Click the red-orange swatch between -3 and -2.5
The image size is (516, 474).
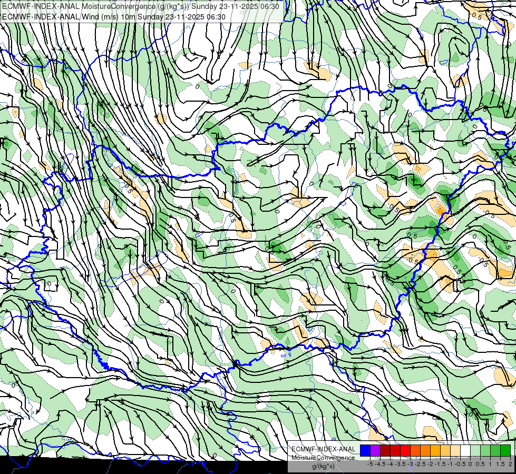(415, 451)
